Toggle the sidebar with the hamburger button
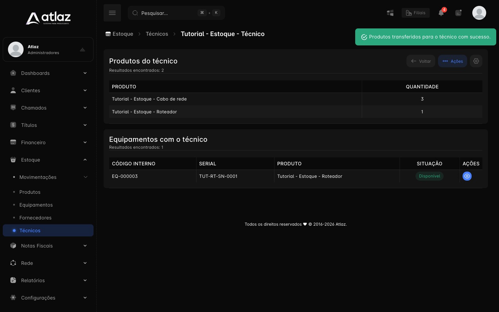 (x=112, y=13)
